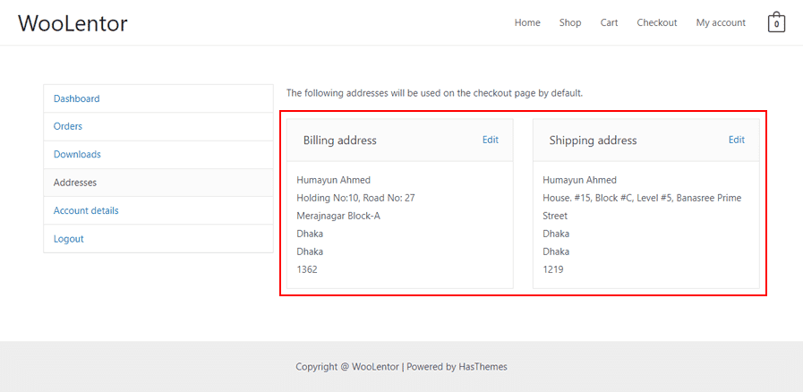
Task: Navigate to the Checkout page link
Action: (x=657, y=23)
